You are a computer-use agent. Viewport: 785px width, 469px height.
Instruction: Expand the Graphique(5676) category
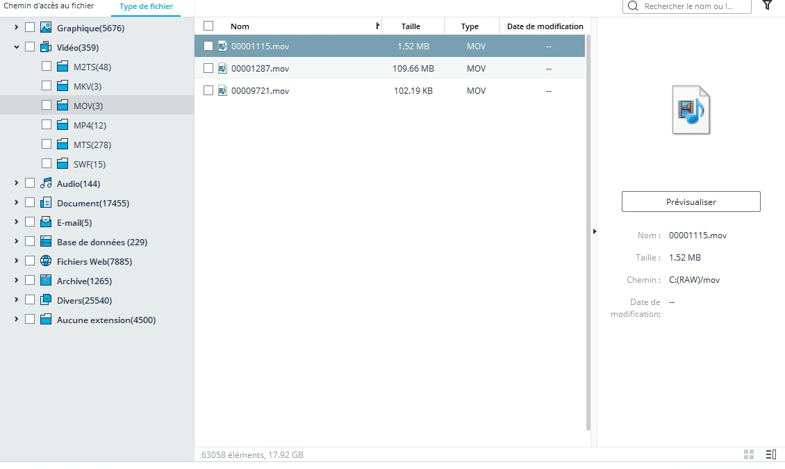pyautogui.click(x=16, y=28)
